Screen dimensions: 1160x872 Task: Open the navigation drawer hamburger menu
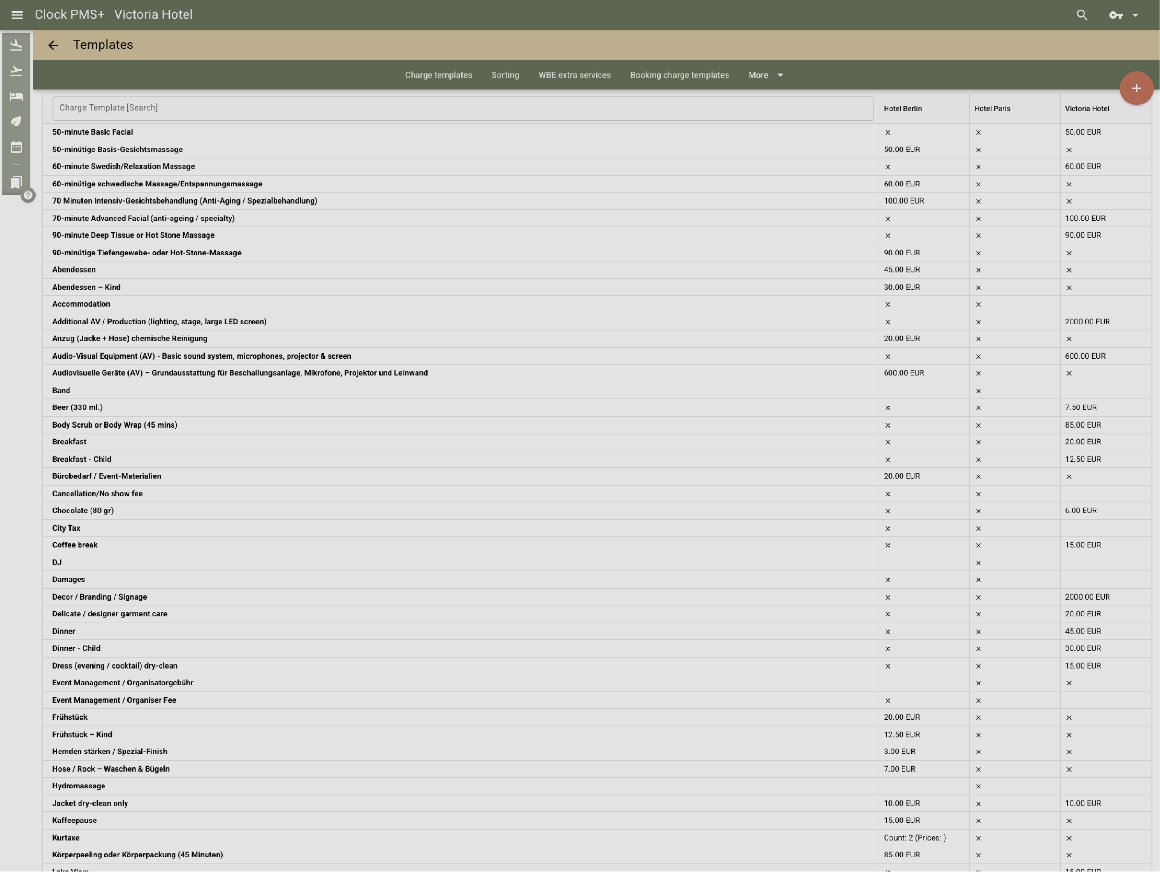[x=17, y=15]
